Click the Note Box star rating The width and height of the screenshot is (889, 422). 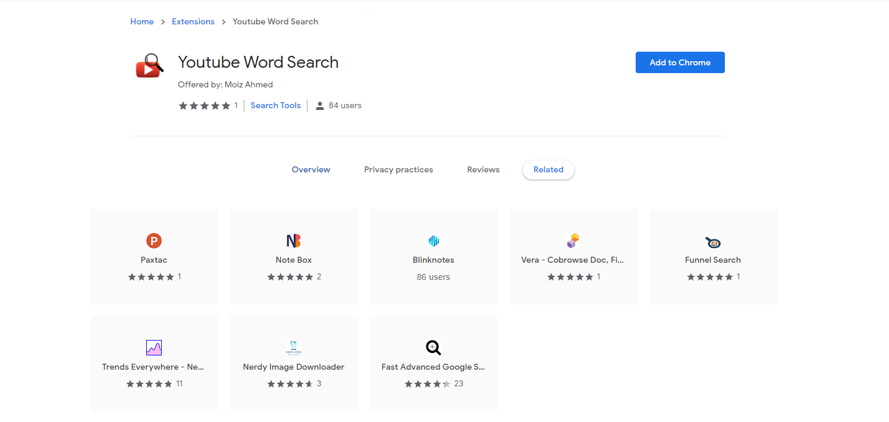(x=290, y=277)
